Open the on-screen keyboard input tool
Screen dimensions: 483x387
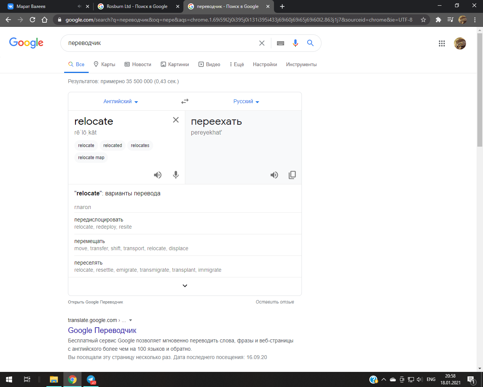280,43
